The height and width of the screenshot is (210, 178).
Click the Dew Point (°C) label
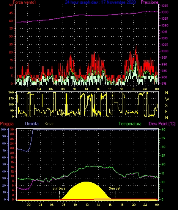[x=162, y=124]
